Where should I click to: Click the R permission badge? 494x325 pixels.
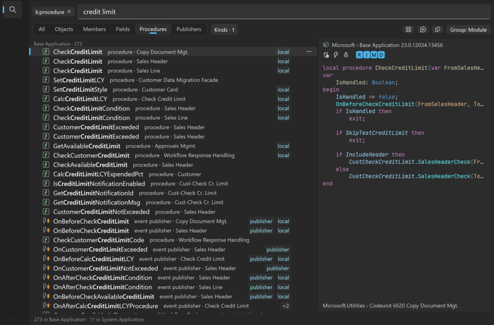(359, 55)
